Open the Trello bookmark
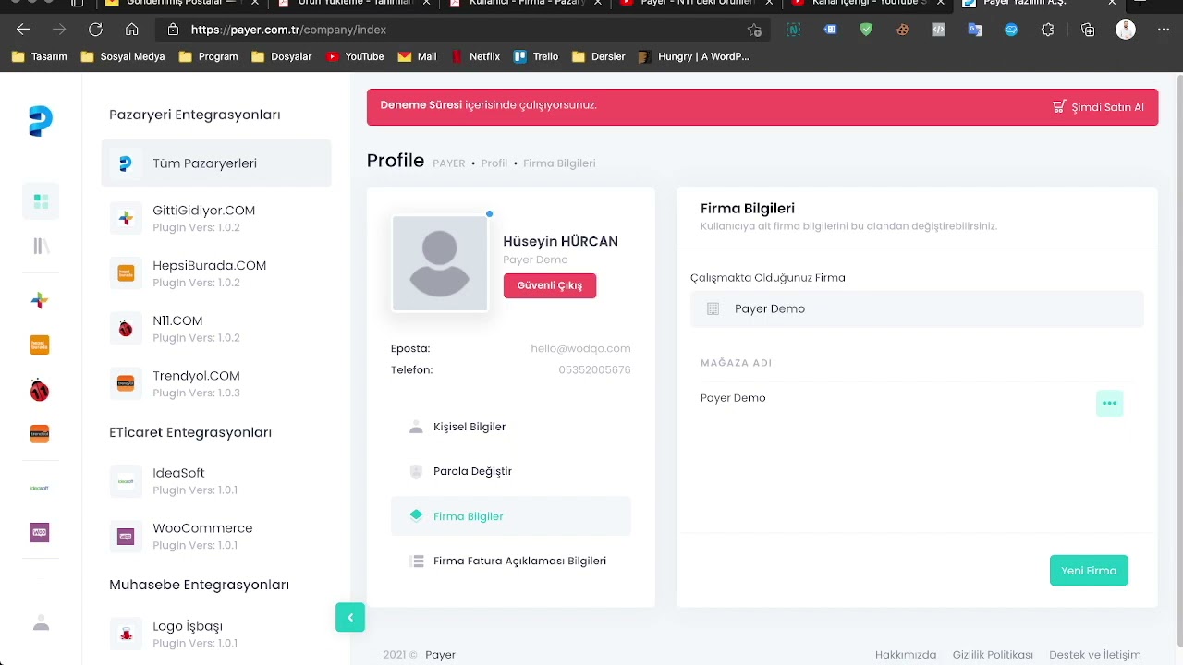Viewport: 1183px width, 665px height. click(x=536, y=56)
